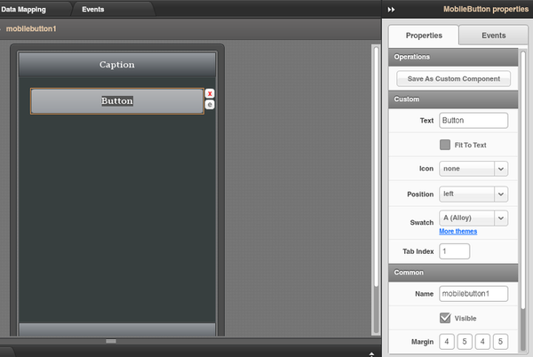The height and width of the screenshot is (357, 533).
Task: Expand the Position dropdown showing left
Action: pos(473,194)
